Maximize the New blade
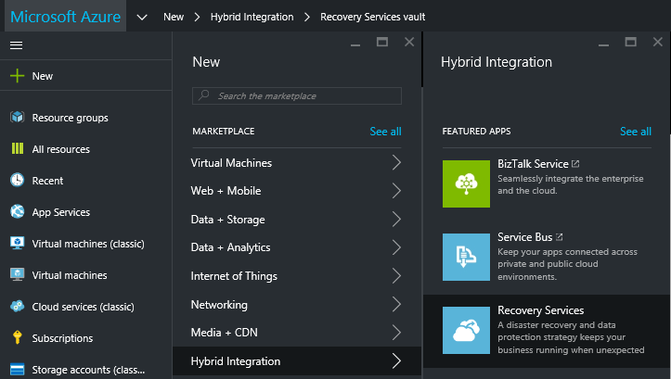 [382, 42]
